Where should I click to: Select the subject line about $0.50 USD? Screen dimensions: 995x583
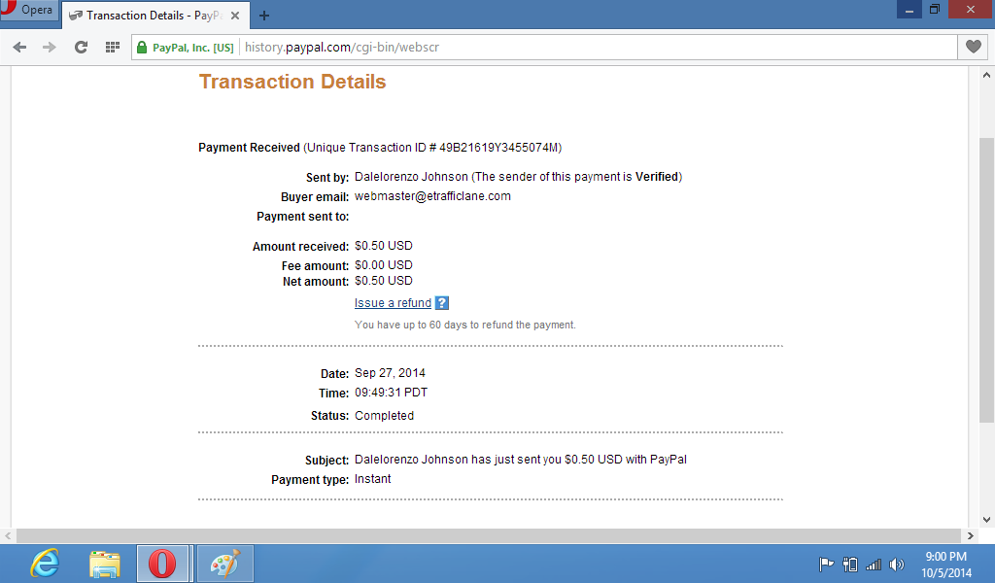pos(521,460)
